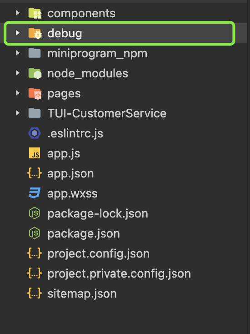Screen dimensions: 250x334
Task: Select the node_modules folder label
Action: [x=88, y=73]
